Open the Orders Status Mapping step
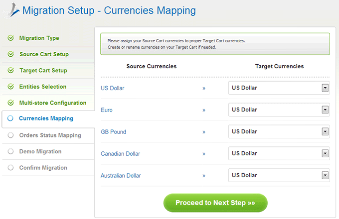This screenshot has width=339, height=219. click(x=50, y=135)
